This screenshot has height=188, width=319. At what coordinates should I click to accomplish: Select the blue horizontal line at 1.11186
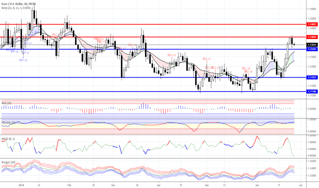[153, 92]
